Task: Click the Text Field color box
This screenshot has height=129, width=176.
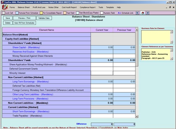Action: click(65, 13)
